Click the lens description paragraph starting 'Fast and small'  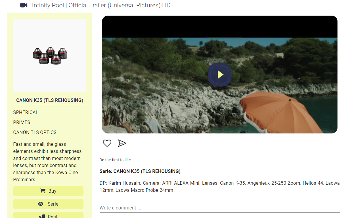47,162
